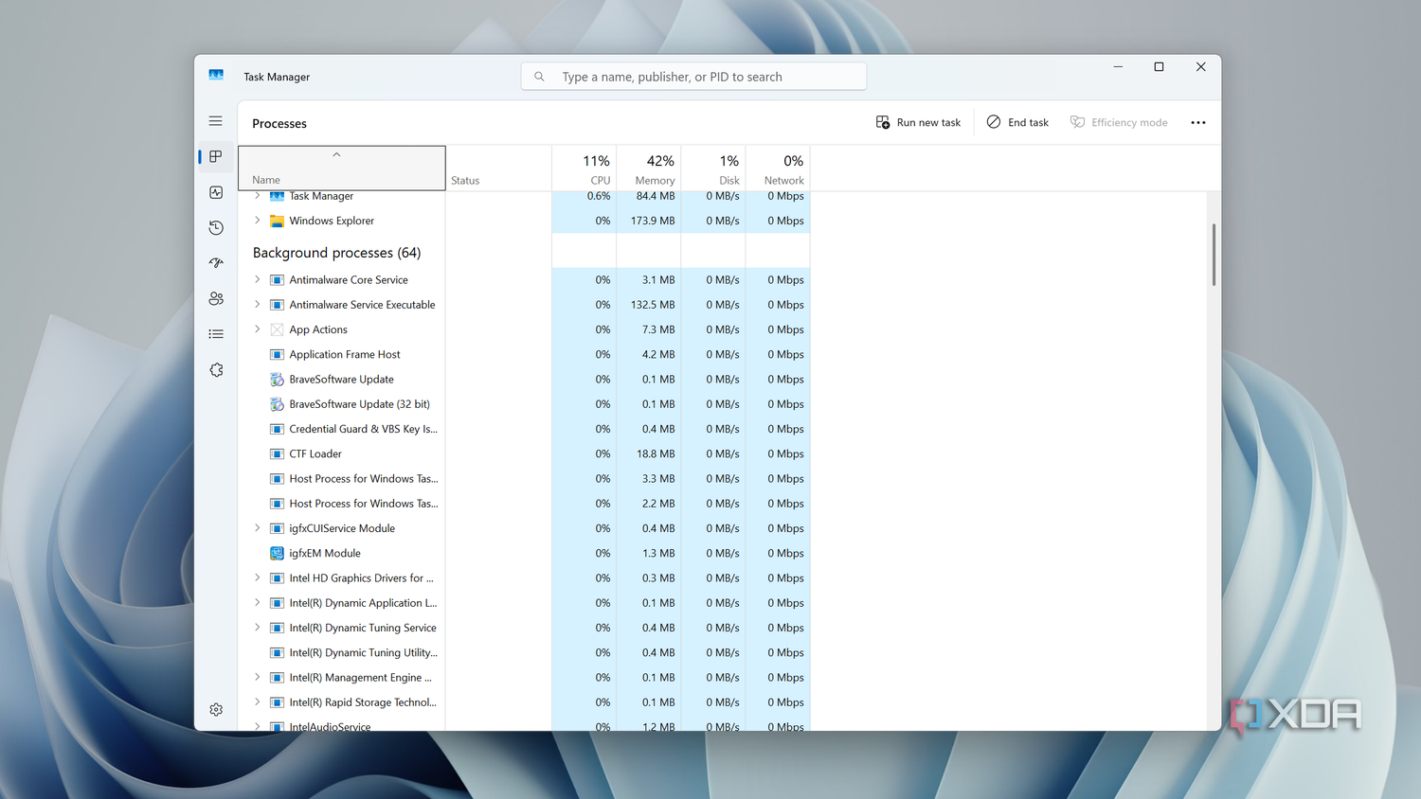Click the App Actions icon
This screenshot has width=1421, height=799.
277,329
